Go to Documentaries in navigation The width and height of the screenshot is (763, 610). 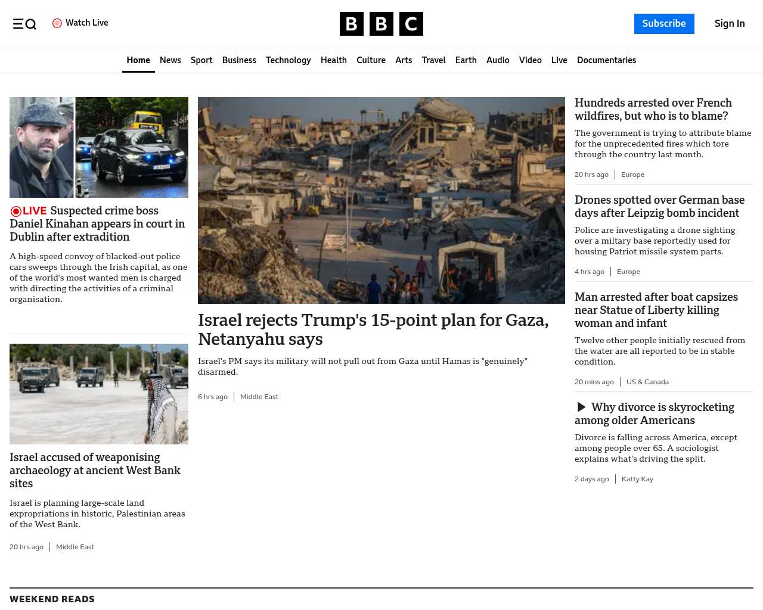pyautogui.click(x=606, y=60)
